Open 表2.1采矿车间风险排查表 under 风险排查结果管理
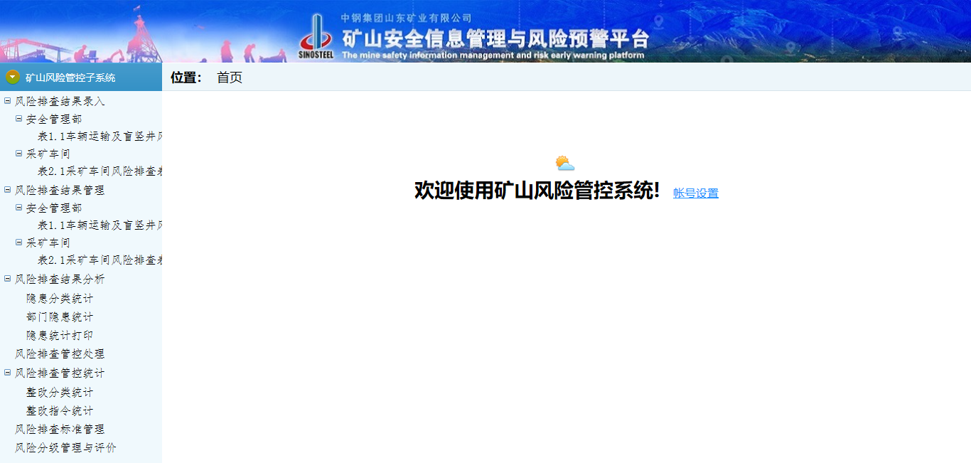The height and width of the screenshot is (463, 971). pyautogui.click(x=100, y=260)
